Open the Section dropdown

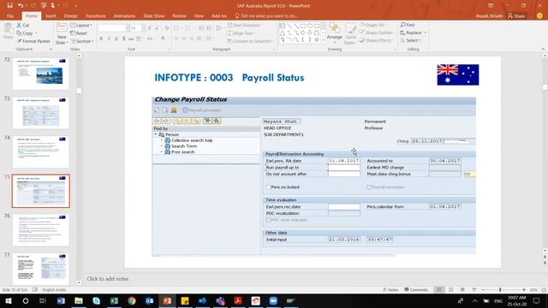[x=82, y=41]
